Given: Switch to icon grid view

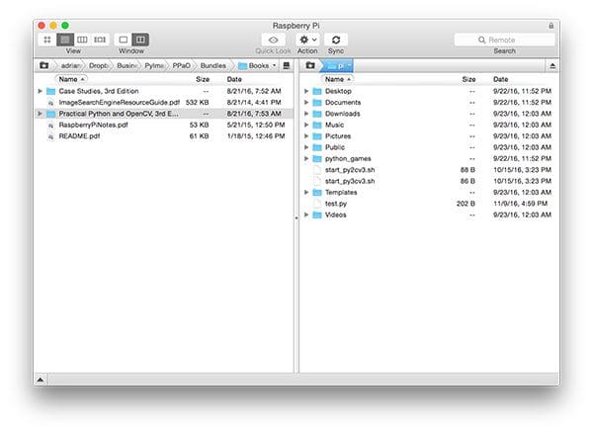Looking at the screenshot, I should (x=47, y=40).
